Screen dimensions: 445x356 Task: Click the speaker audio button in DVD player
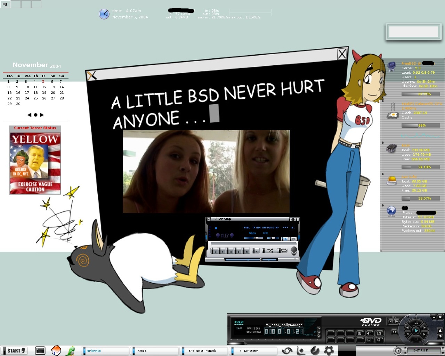[370, 333]
